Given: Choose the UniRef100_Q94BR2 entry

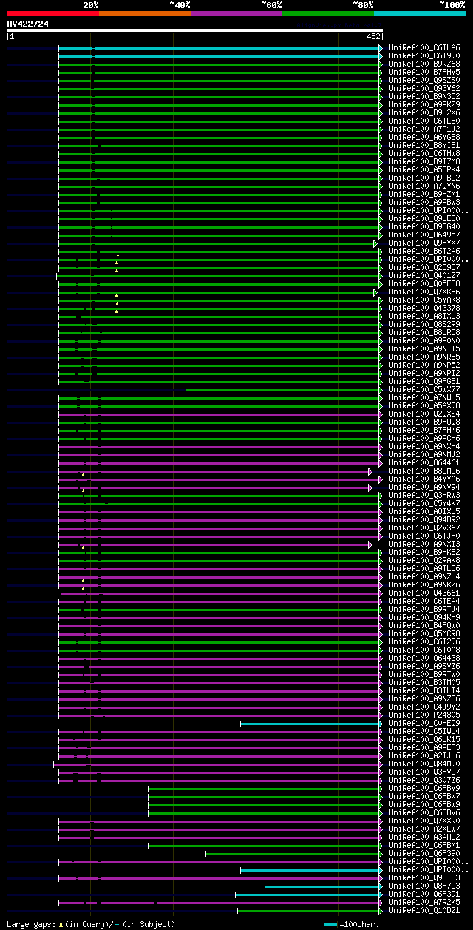Looking at the screenshot, I should (x=424, y=519).
